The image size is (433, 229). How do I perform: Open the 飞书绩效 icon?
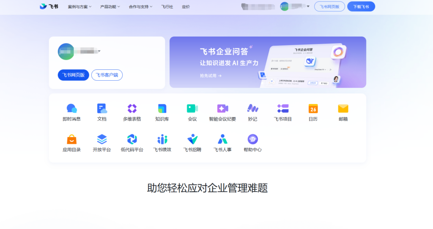tap(162, 139)
